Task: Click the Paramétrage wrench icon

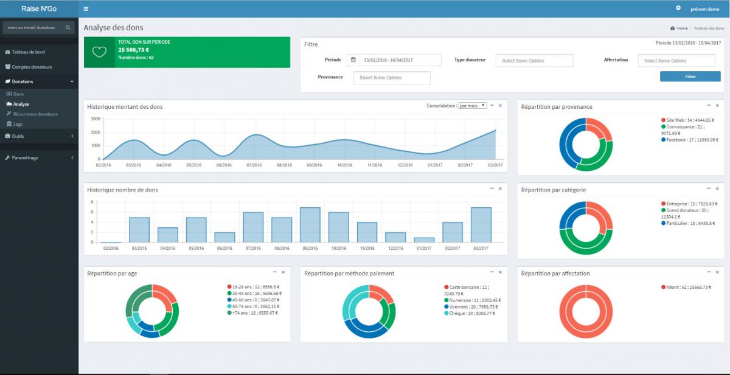Action: coord(7,158)
